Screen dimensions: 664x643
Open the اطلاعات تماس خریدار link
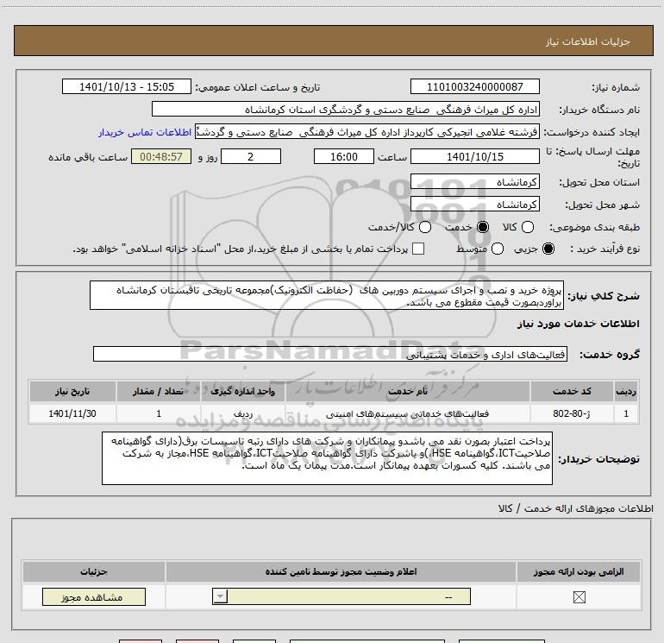(x=145, y=132)
